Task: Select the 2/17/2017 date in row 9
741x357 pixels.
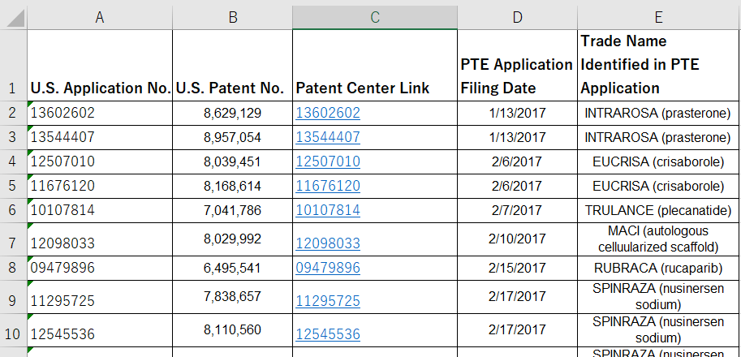Action: (x=518, y=297)
